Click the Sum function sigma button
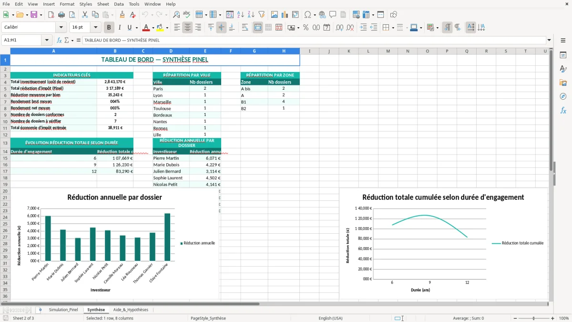The width and height of the screenshot is (572, 322). (66, 41)
